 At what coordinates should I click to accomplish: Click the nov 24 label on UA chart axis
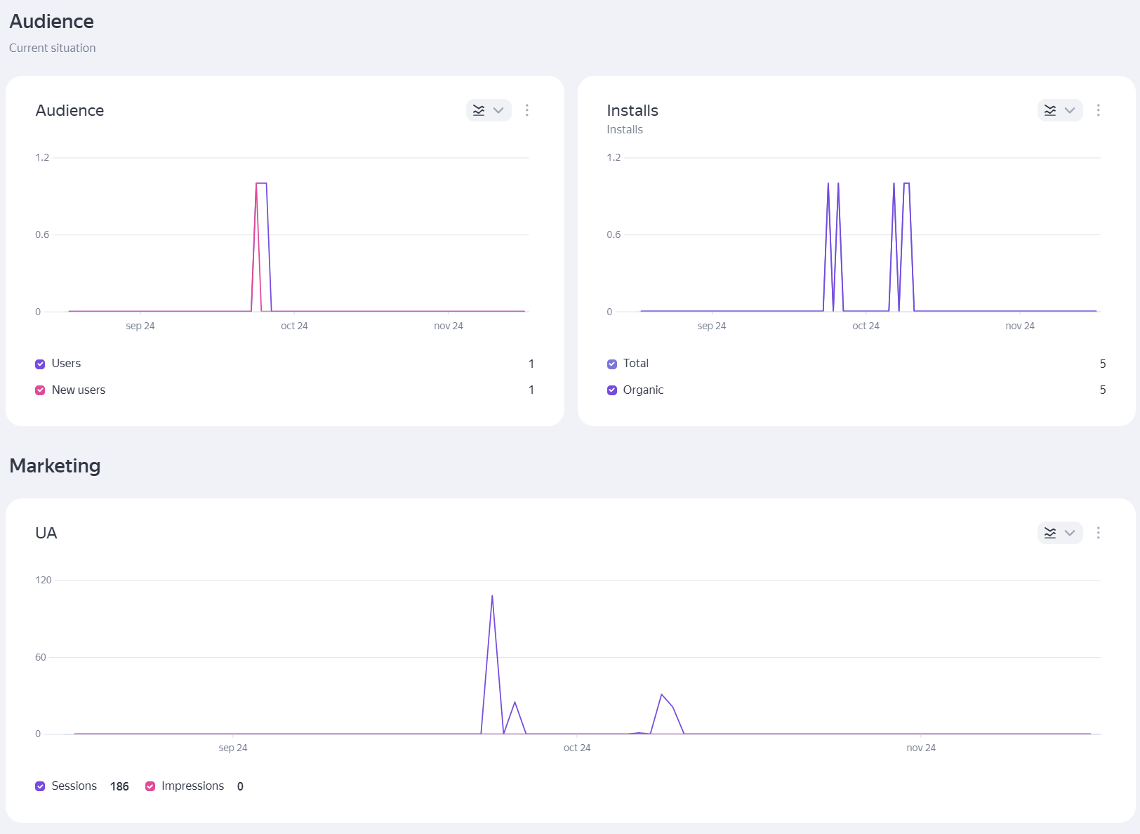[x=920, y=748]
